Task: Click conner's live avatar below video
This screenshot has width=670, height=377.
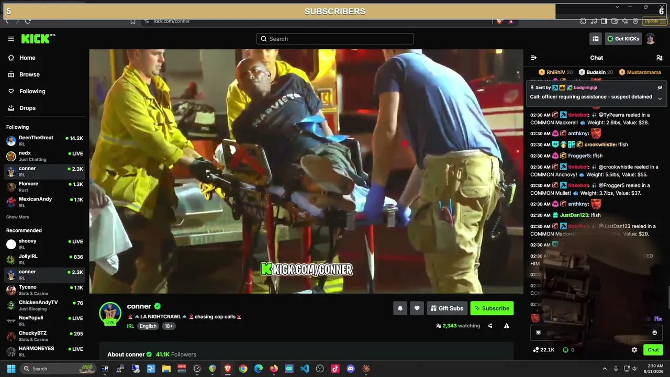Action: pos(110,313)
